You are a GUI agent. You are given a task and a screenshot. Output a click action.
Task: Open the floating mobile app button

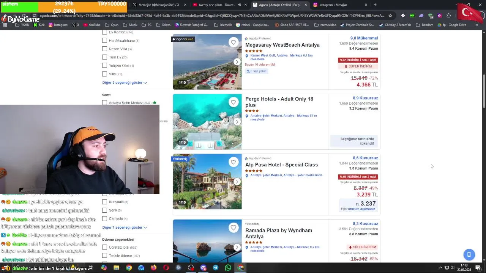pos(469,254)
